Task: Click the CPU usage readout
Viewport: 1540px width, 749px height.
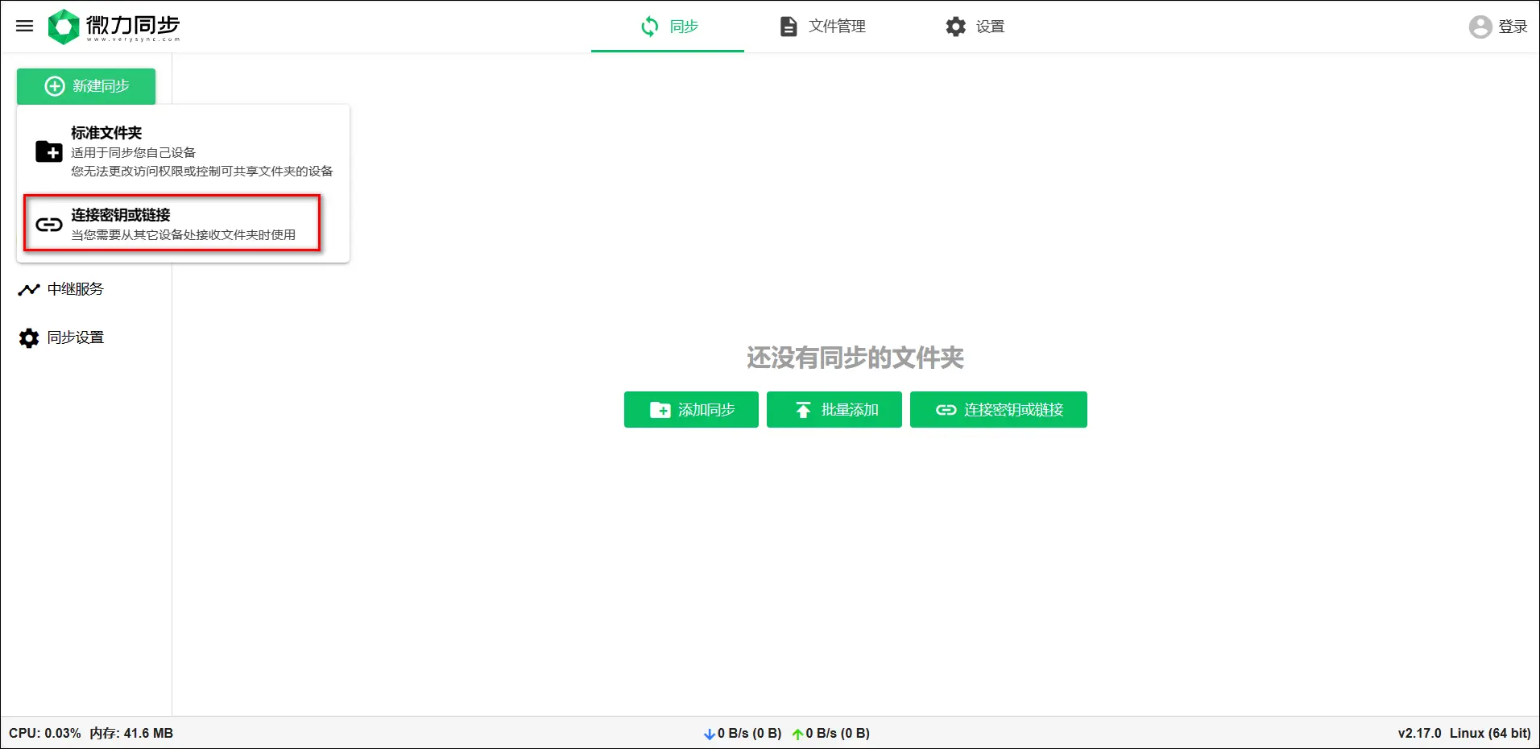Action: (45, 734)
